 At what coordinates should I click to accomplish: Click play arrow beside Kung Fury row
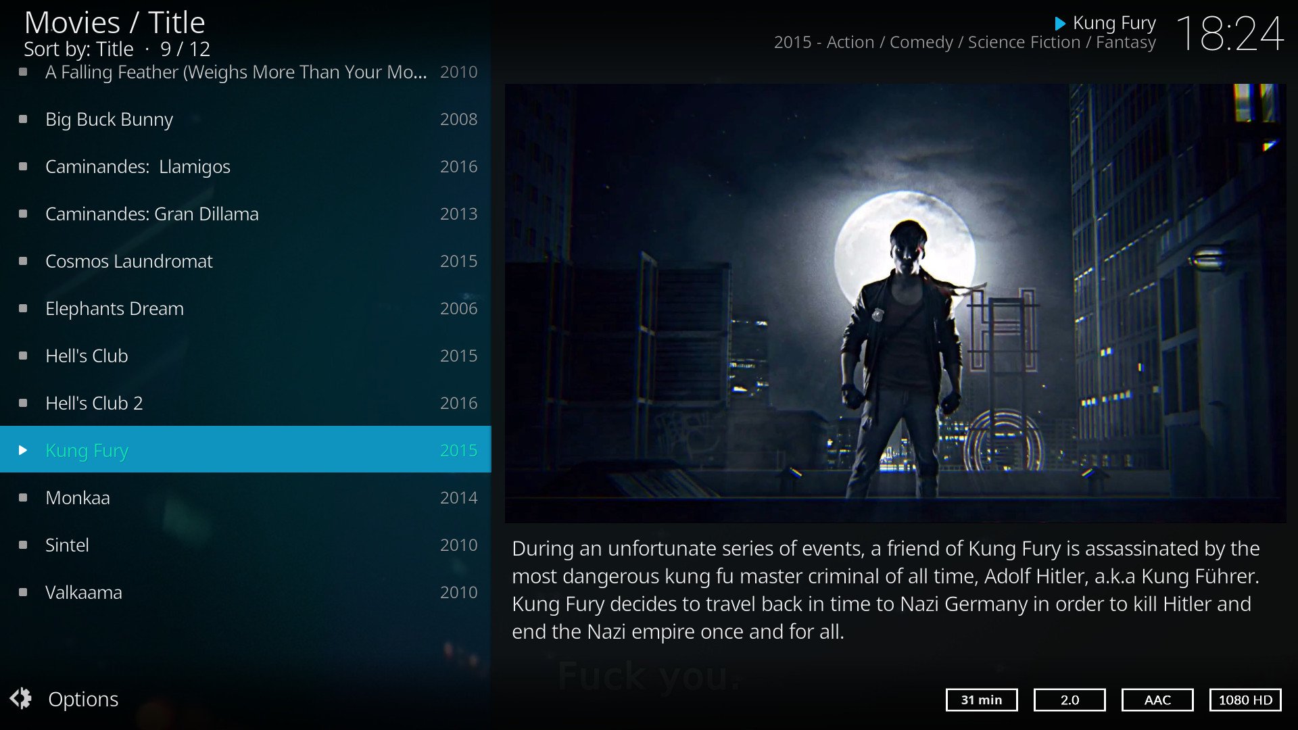click(x=23, y=450)
